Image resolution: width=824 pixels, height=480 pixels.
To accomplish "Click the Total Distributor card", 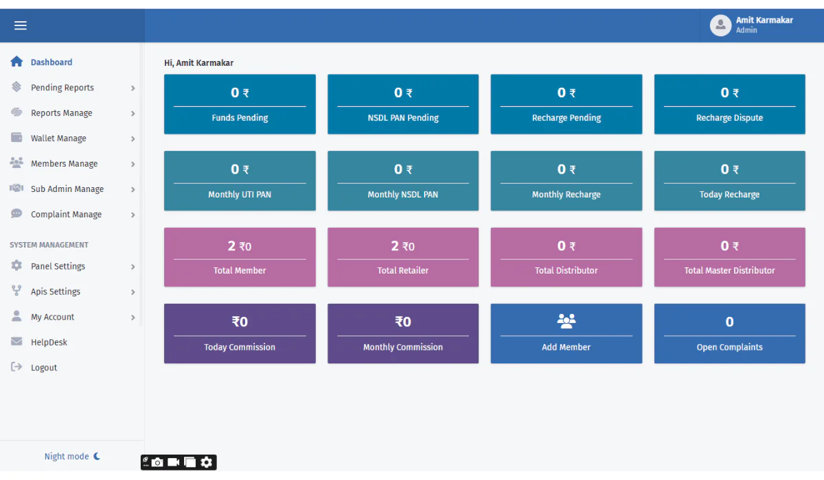I will coord(566,257).
